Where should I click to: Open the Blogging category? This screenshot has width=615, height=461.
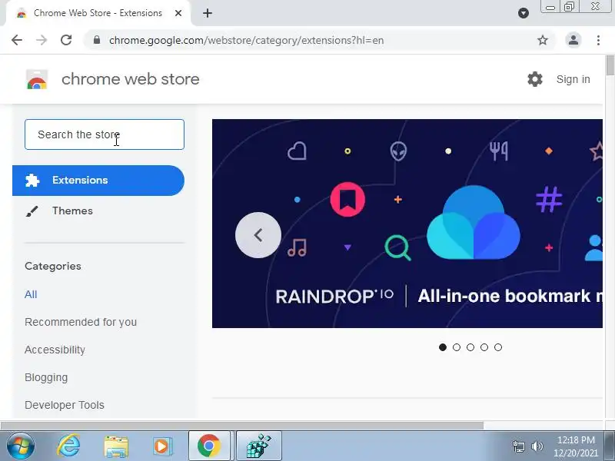pos(46,377)
